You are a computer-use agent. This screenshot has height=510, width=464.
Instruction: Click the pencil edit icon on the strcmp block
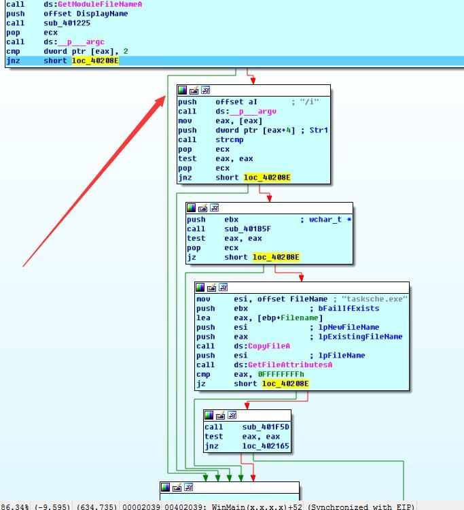[194, 90]
